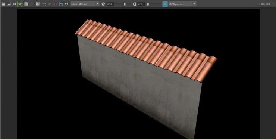Set the view to the 1:1 real size
The image size is (276, 139).
55,4
